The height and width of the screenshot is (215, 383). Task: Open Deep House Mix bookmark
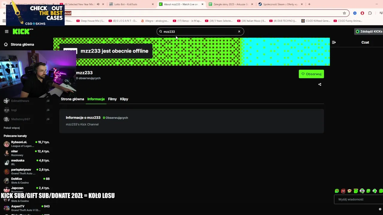point(90,21)
